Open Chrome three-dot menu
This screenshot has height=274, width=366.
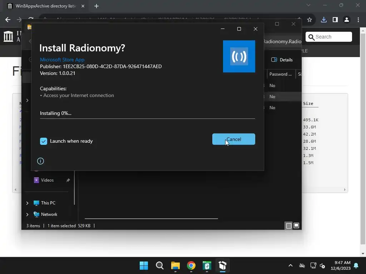[x=358, y=20]
